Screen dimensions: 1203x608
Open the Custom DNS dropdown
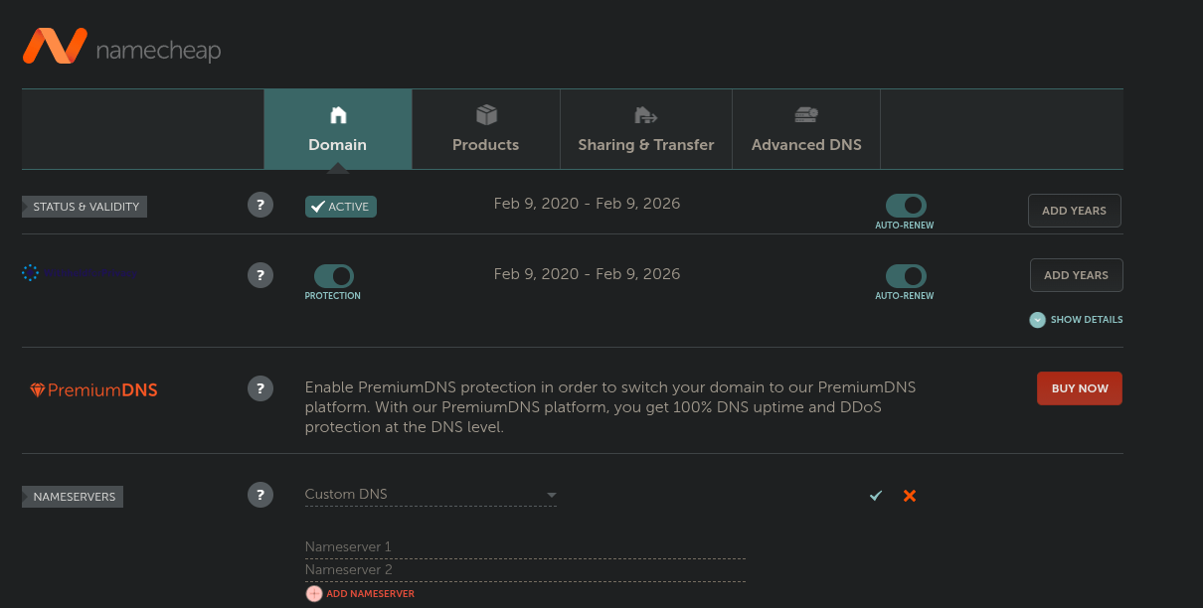pos(430,495)
